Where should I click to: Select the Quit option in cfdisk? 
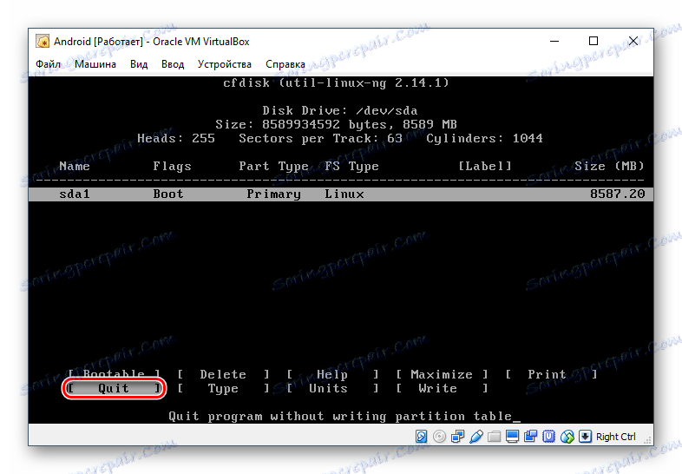[114, 388]
